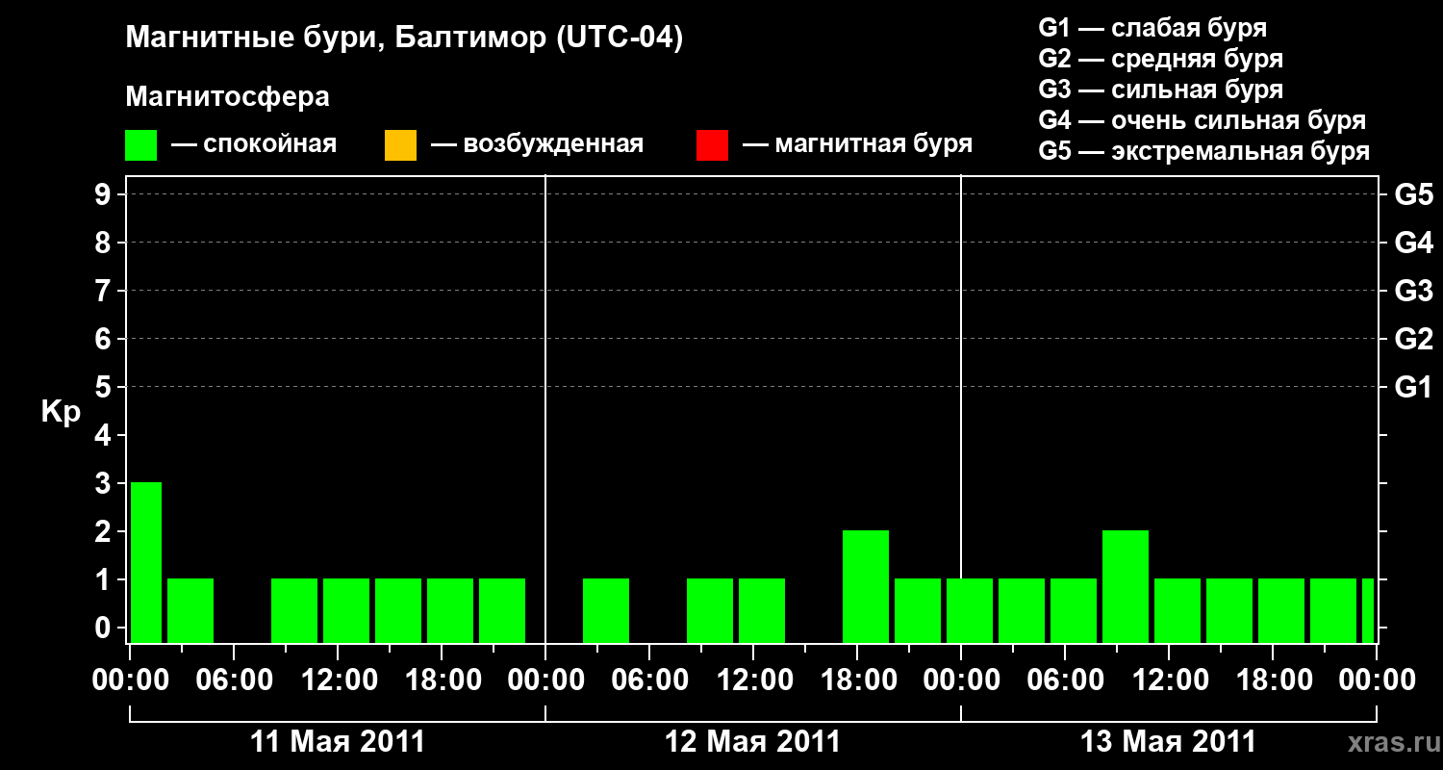Click the G1 tick label on right axis
This screenshot has width=1443, height=770.
pos(1413,387)
